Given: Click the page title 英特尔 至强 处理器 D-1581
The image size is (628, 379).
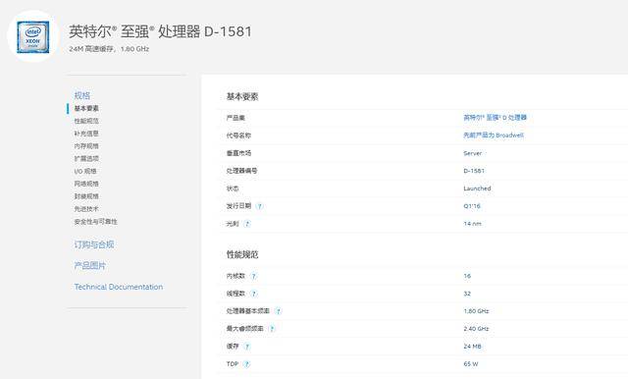Looking at the screenshot, I should click(x=160, y=31).
